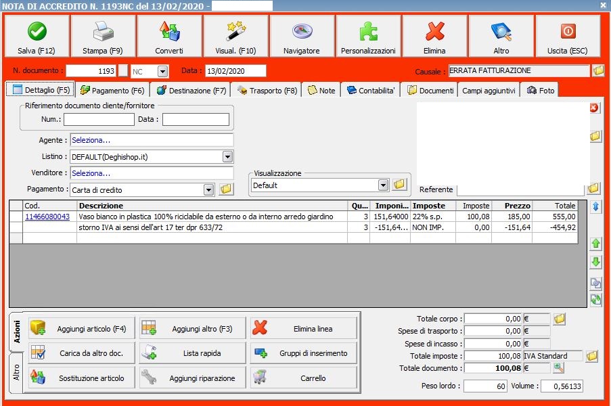Open folder icon next to IVA Standard
The image size is (611, 406).
coord(591,356)
